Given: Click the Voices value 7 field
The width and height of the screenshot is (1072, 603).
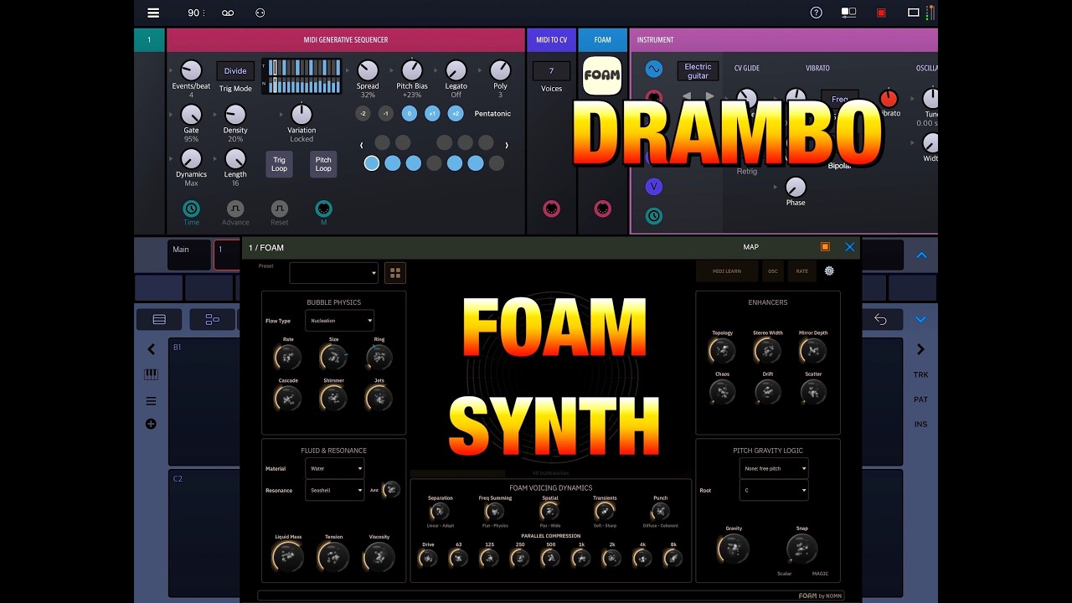Looking at the screenshot, I should tap(551, 71).
